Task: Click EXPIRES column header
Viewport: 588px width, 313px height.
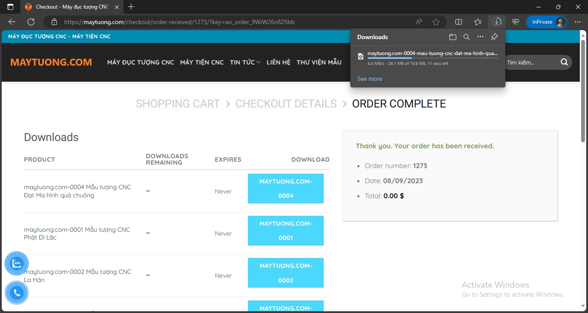Action: [x=228, y=160]
